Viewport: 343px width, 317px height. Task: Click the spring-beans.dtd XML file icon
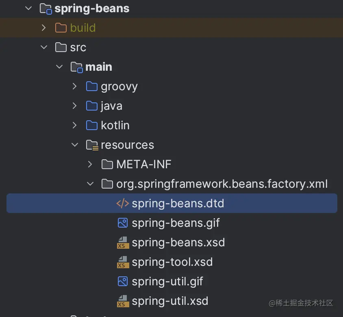[122, 204]
